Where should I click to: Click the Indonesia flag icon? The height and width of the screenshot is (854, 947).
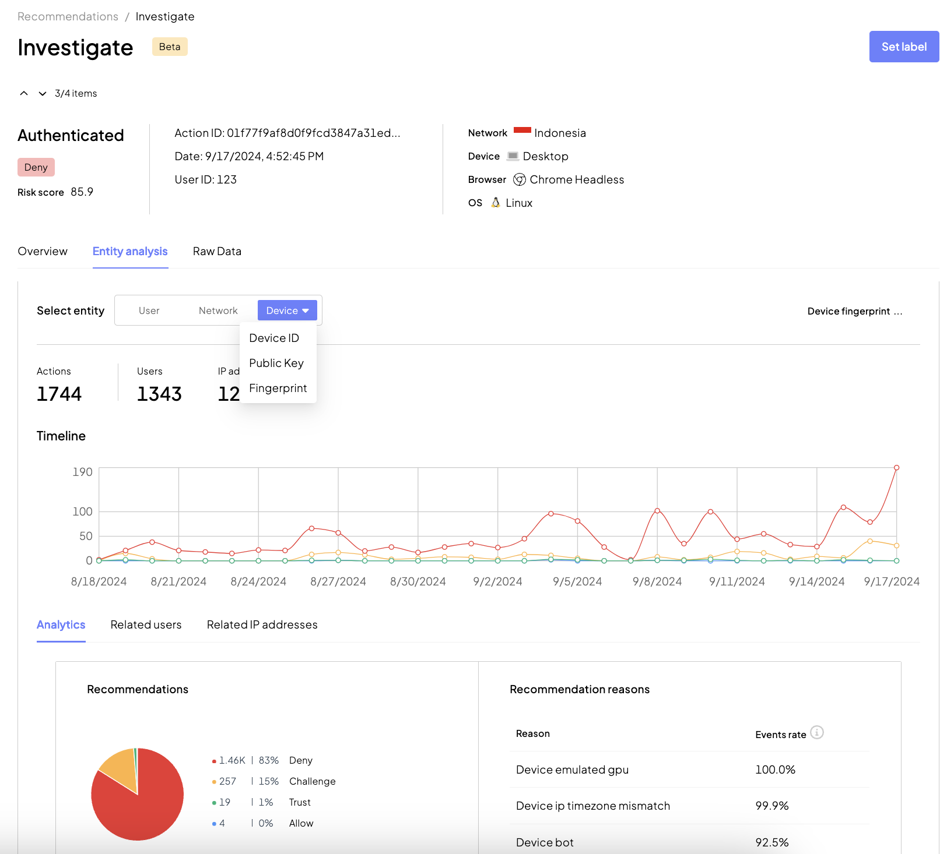click(522, 130)
